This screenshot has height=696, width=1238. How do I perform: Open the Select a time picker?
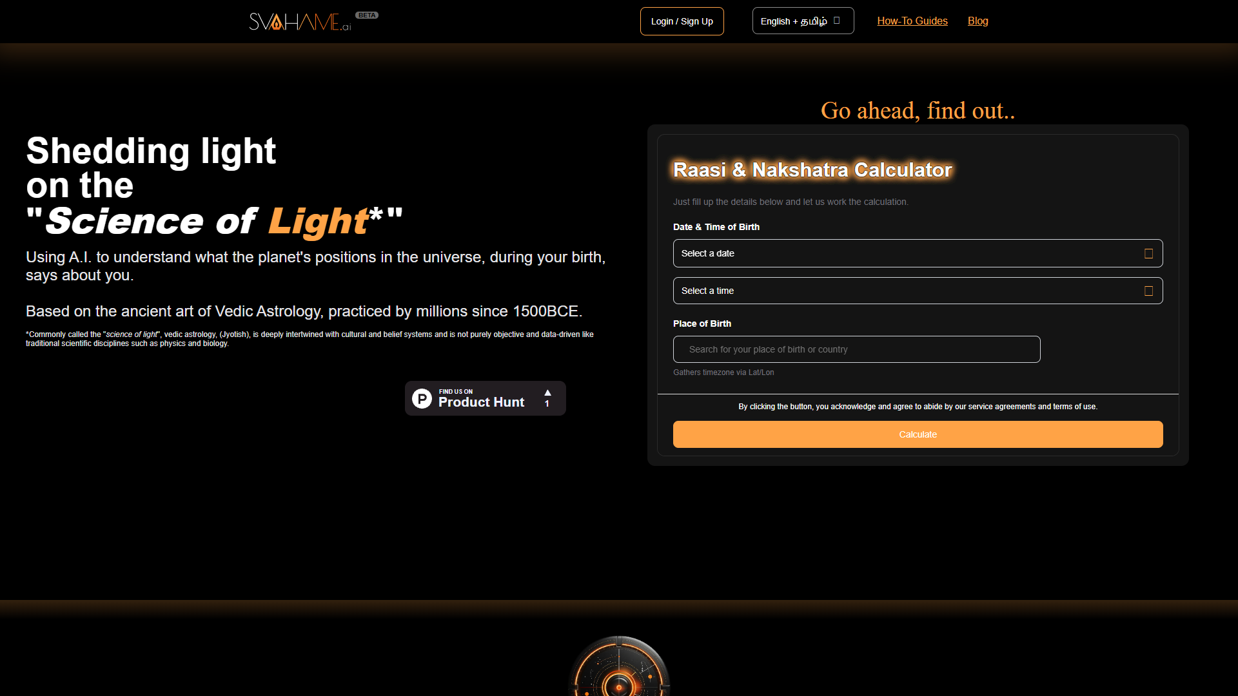coord(918,291)
